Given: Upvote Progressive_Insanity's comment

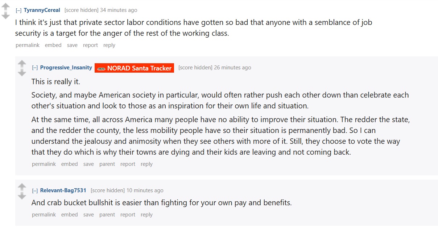Looking at the screenshot, I should pos(22,64).
